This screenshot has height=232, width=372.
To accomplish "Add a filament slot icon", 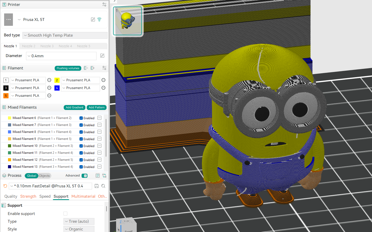I will 93,68.
